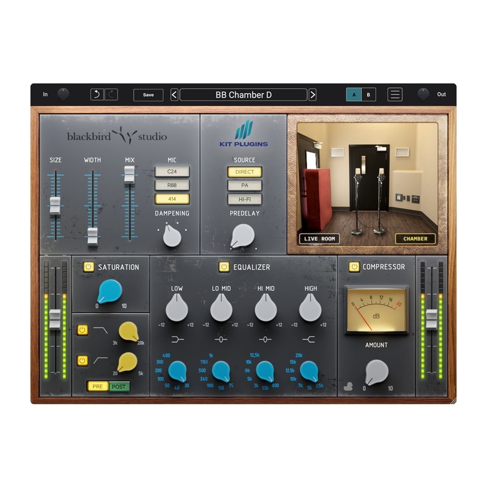Click the DAMPENING knob
This screenshot has width=487, height=487.
(x=172, y=236)
